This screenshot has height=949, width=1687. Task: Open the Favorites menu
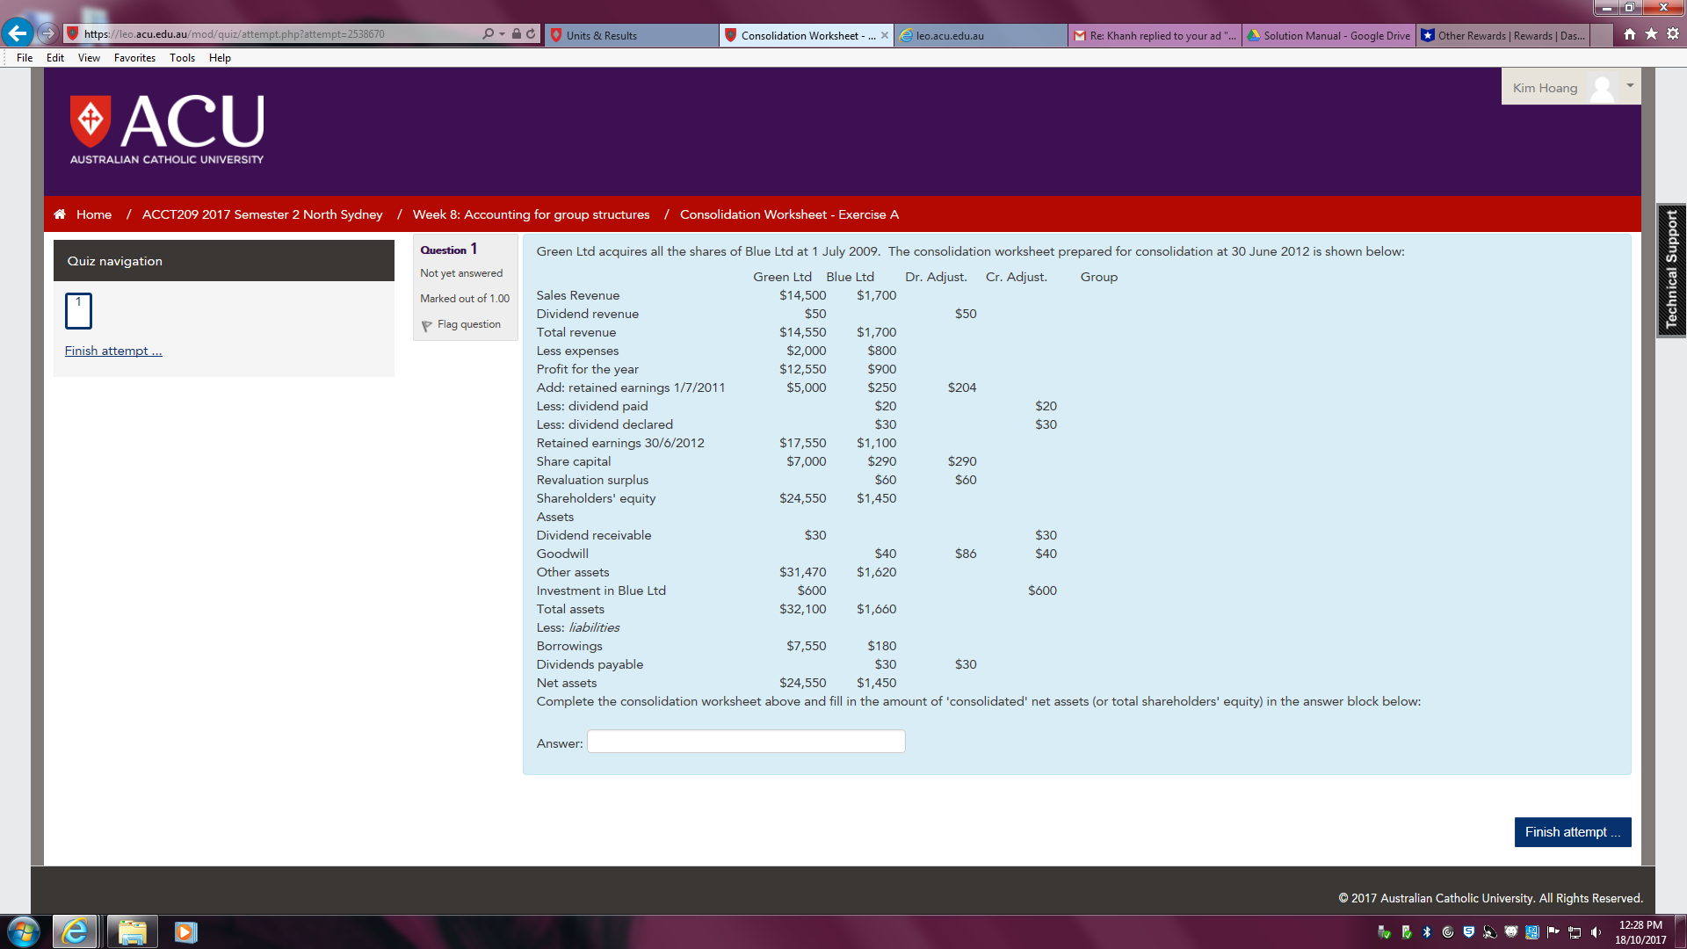pyautogui.click(x=134, y=58)
